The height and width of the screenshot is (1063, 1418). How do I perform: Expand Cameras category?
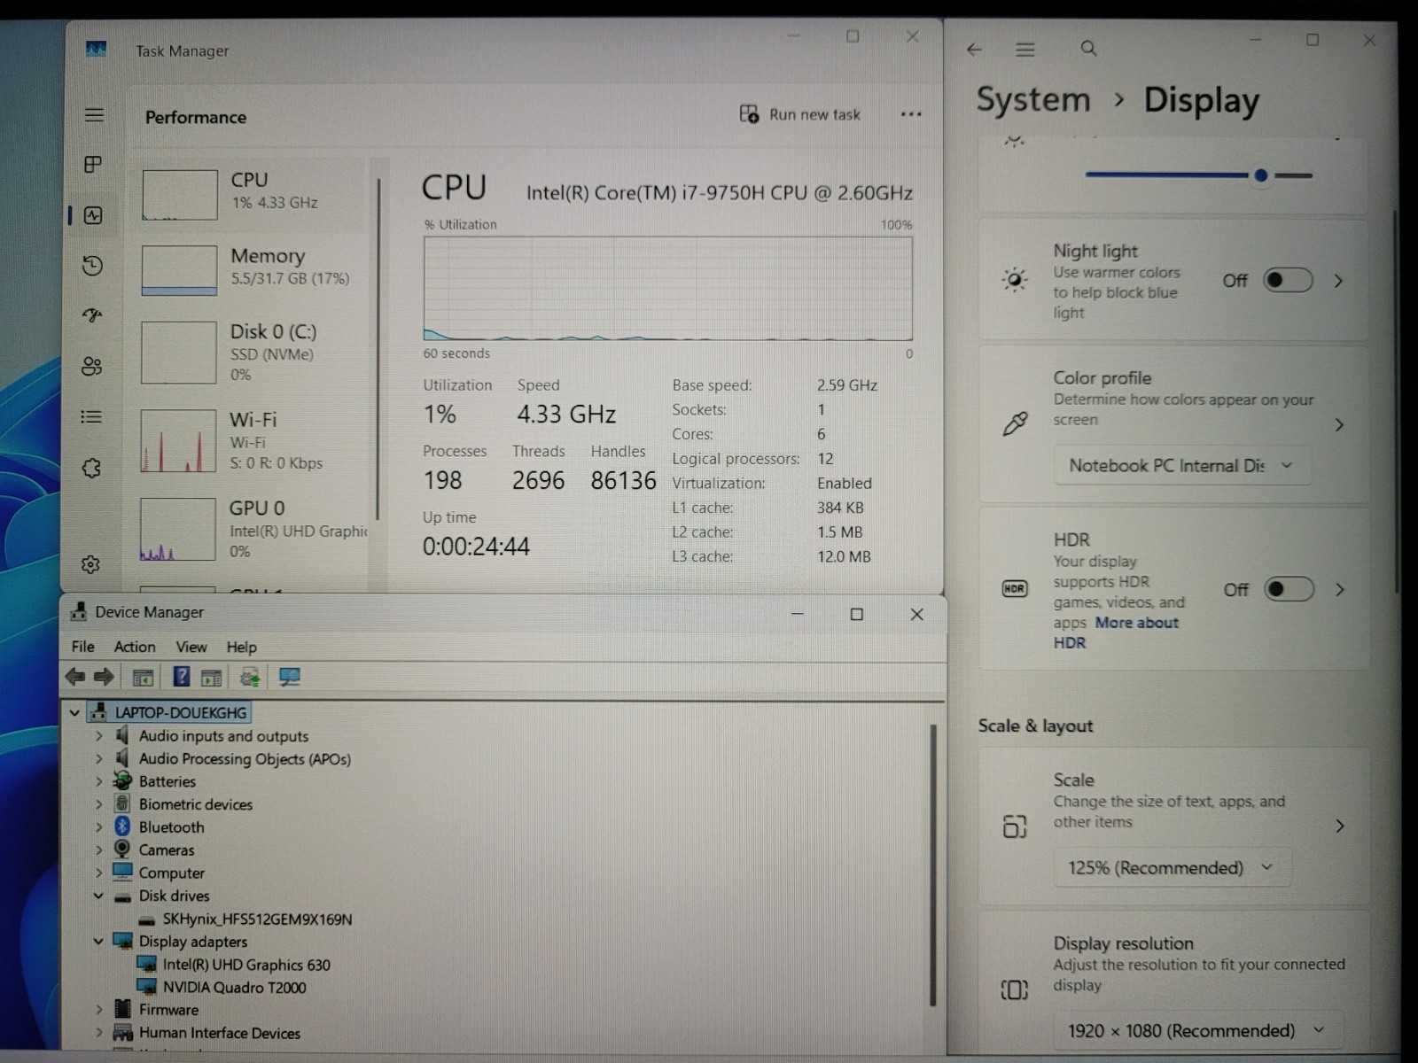pos(98,850)
